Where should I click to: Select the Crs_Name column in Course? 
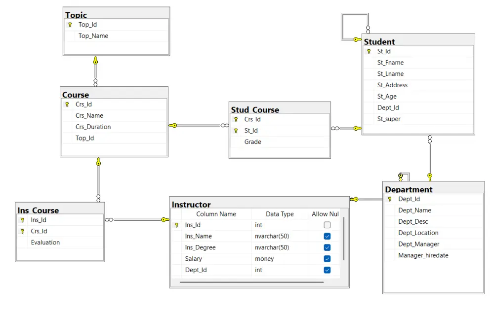[114, 116]
